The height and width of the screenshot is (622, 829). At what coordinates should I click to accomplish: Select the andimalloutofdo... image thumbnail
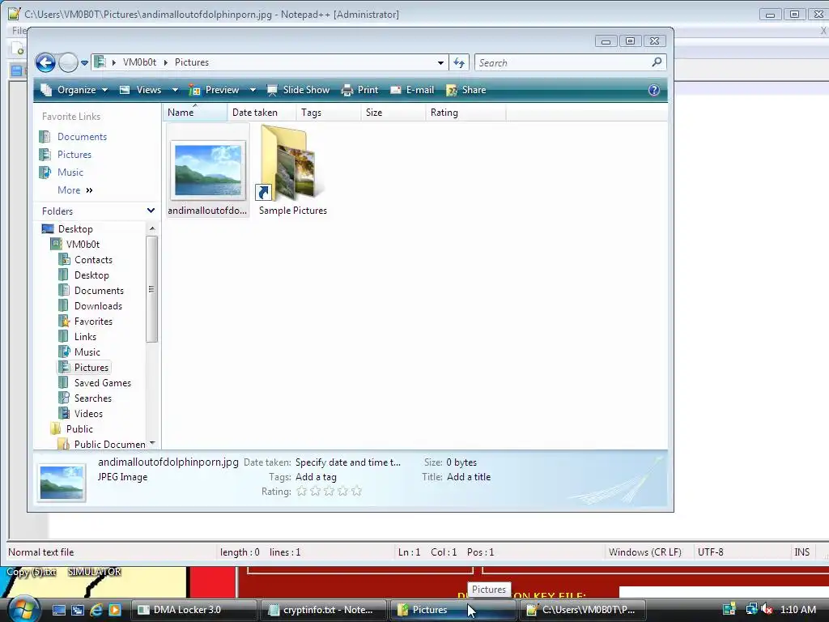point(207,170)
